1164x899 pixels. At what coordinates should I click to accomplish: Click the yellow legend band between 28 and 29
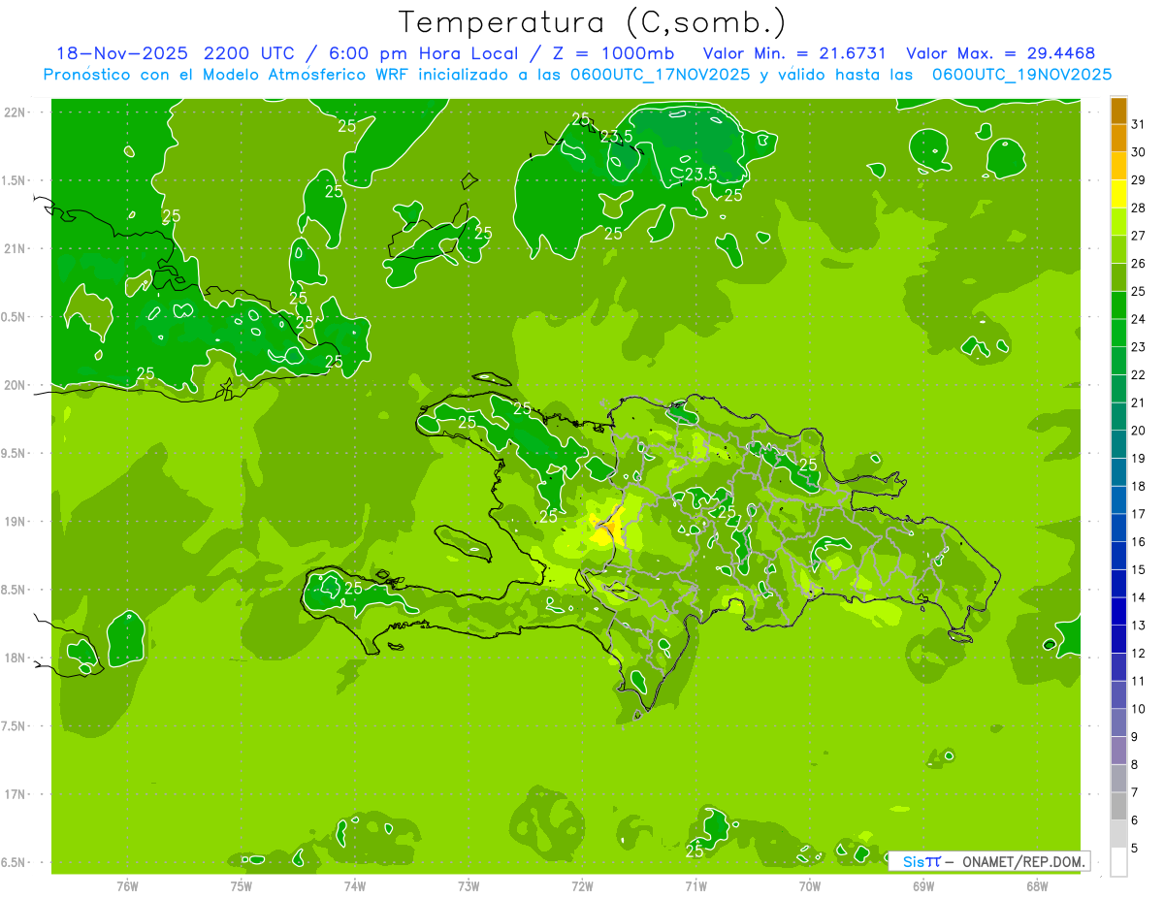[1118, 195]
